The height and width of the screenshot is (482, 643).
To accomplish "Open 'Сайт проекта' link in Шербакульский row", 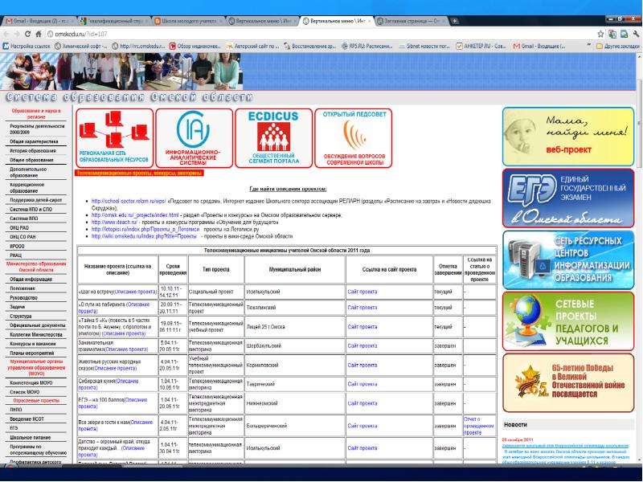I will point(362,346).
